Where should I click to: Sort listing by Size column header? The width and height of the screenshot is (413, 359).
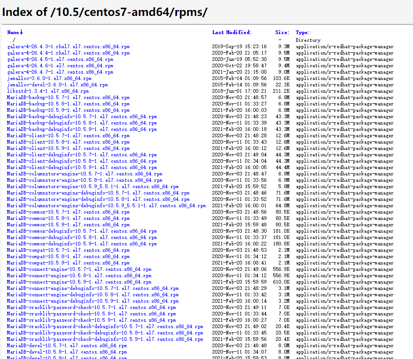pos(282,32)
